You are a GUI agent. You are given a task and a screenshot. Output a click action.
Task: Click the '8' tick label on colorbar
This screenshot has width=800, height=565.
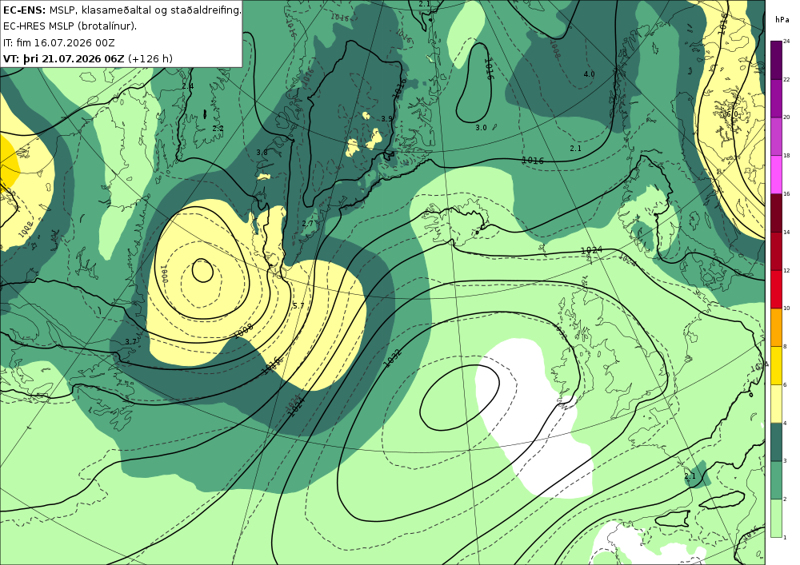coord(785,347)
